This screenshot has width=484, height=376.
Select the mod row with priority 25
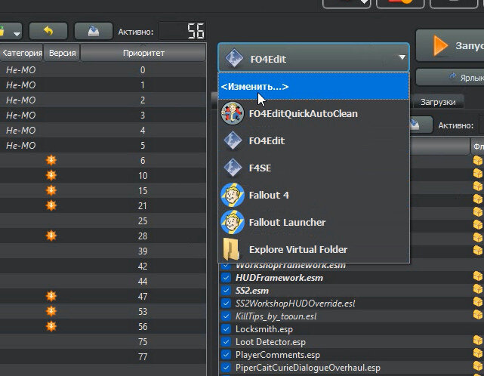(x=103, y=221)
